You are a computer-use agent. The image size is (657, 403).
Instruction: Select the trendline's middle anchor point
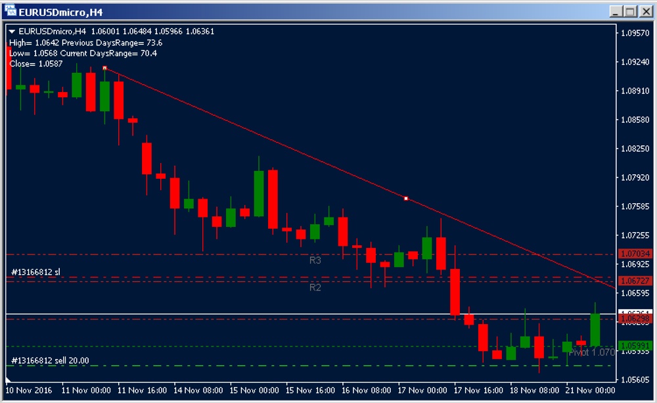(x=406, y=198)
